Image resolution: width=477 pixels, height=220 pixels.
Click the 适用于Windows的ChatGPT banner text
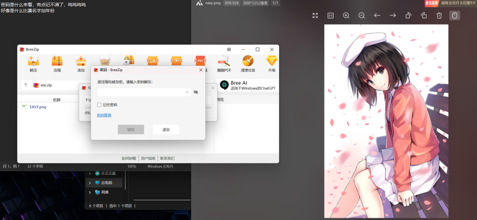(253, 88)
